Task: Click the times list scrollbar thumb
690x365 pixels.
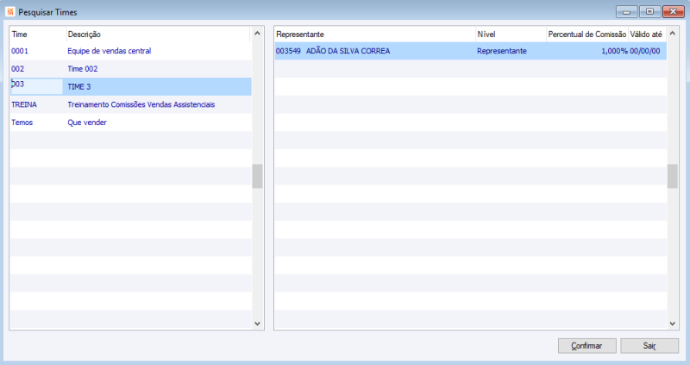Action: 257,176
